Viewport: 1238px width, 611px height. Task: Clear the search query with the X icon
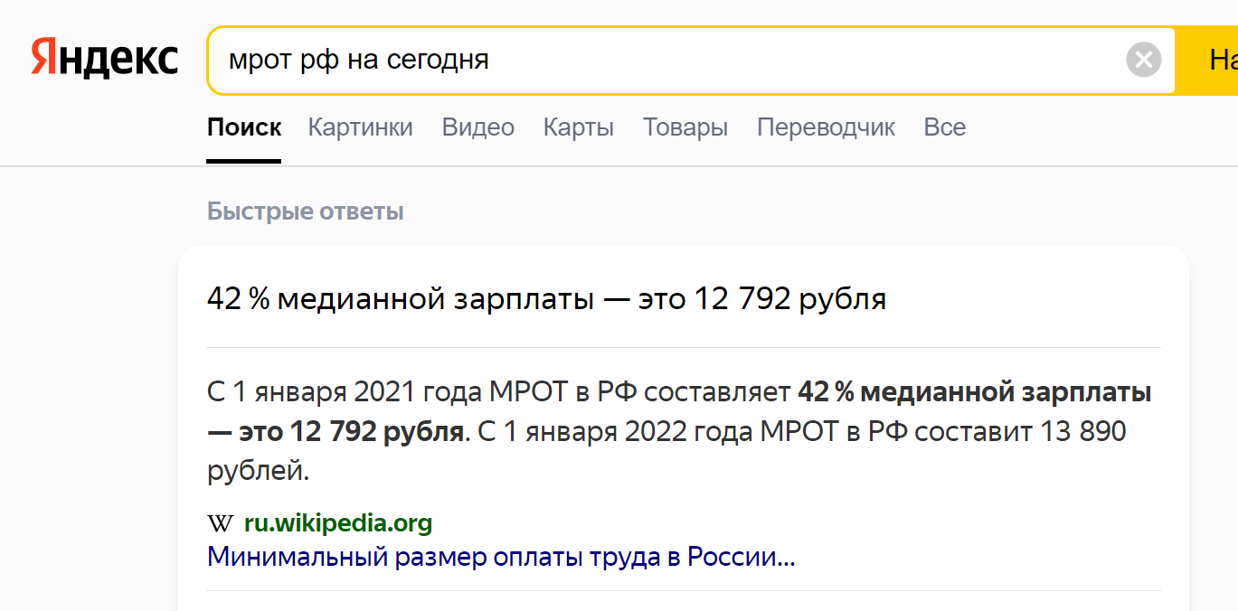pos(1143,61)
